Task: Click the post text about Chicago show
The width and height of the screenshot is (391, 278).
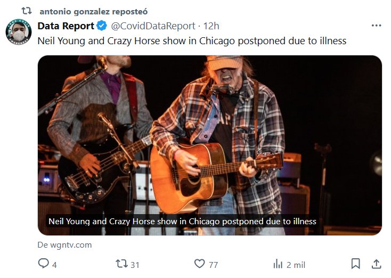Action: pyautogui.click(x=192, y=40)
